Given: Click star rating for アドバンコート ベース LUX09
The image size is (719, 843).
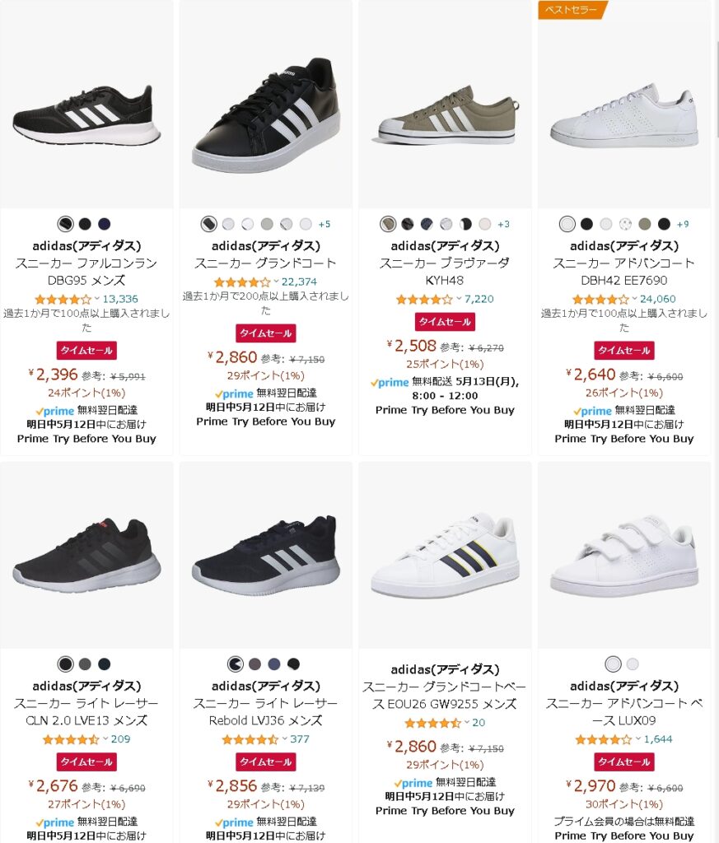Looking at the screenshot, I should (x=603, y=739).
